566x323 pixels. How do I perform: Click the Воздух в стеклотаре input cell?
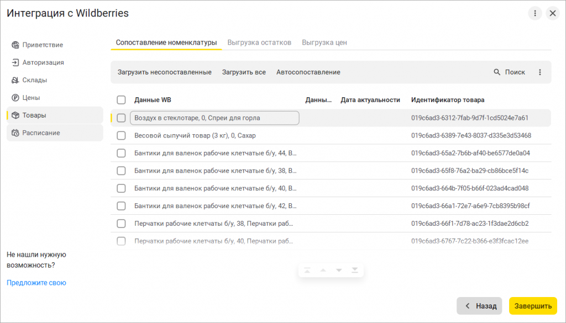215,118
